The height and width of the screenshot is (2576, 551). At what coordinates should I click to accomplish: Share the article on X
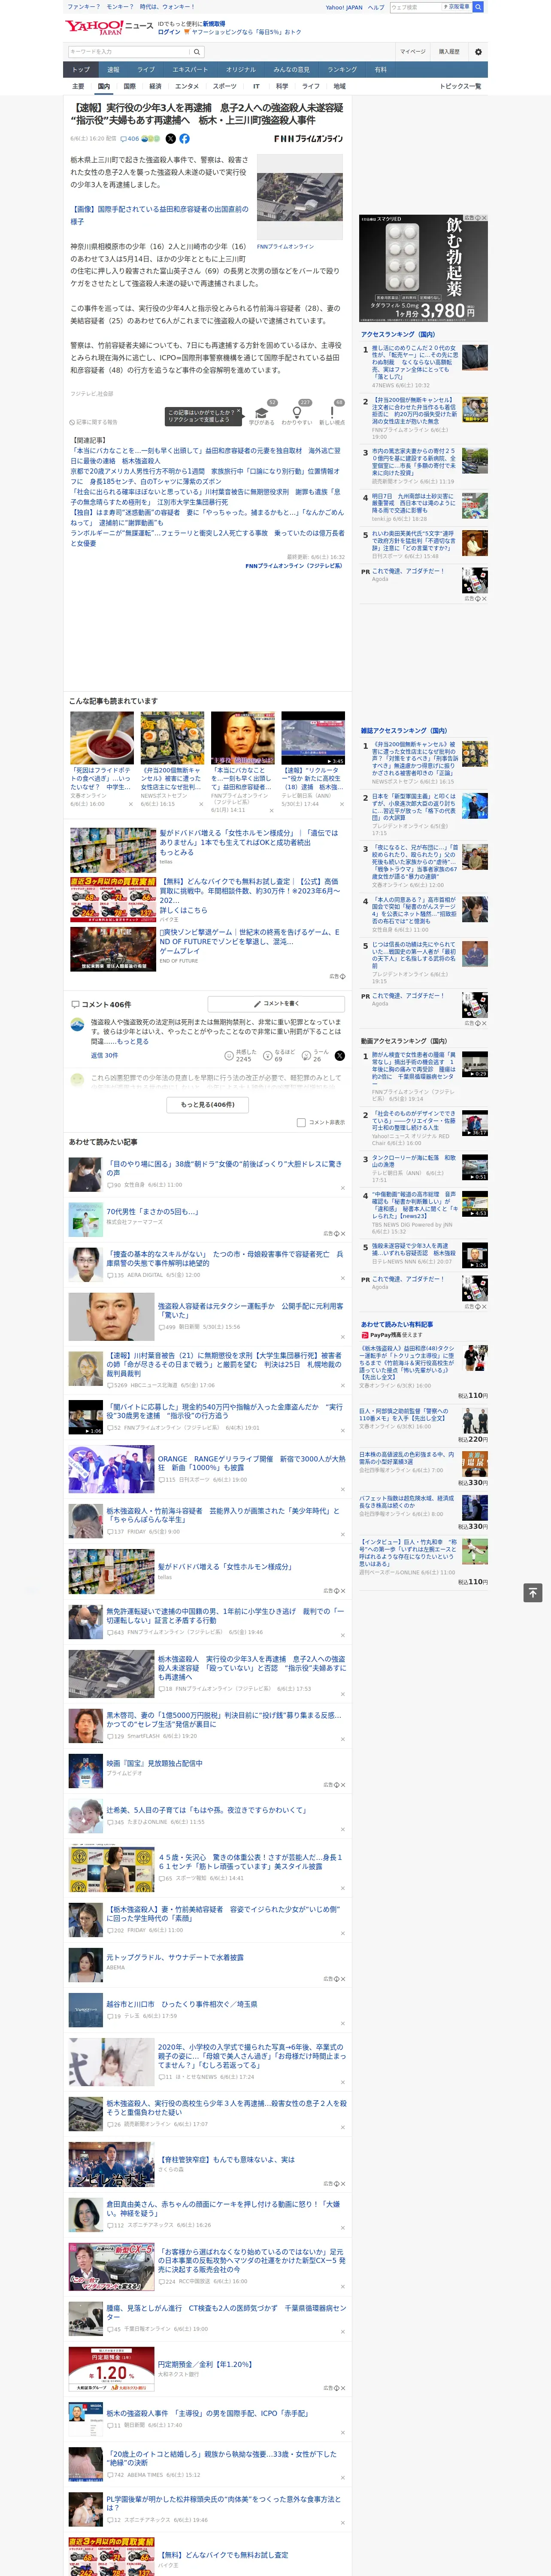point(170,139)
